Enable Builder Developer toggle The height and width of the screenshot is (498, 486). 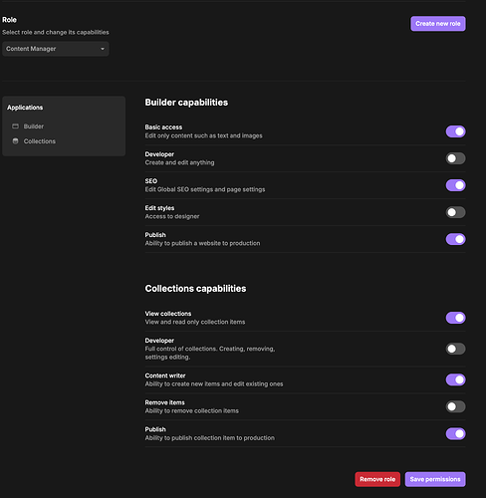[x=455, y=158]
